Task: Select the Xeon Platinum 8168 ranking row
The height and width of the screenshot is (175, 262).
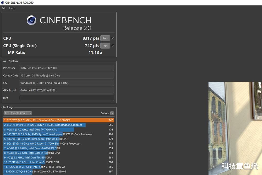Action: [59, 139]
